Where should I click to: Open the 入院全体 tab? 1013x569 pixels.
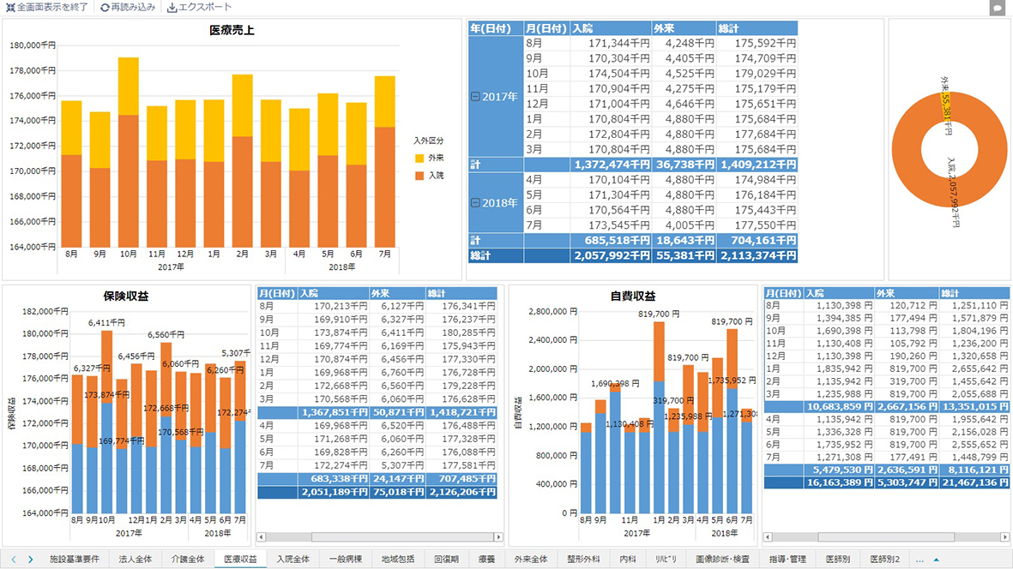(292, 560)
